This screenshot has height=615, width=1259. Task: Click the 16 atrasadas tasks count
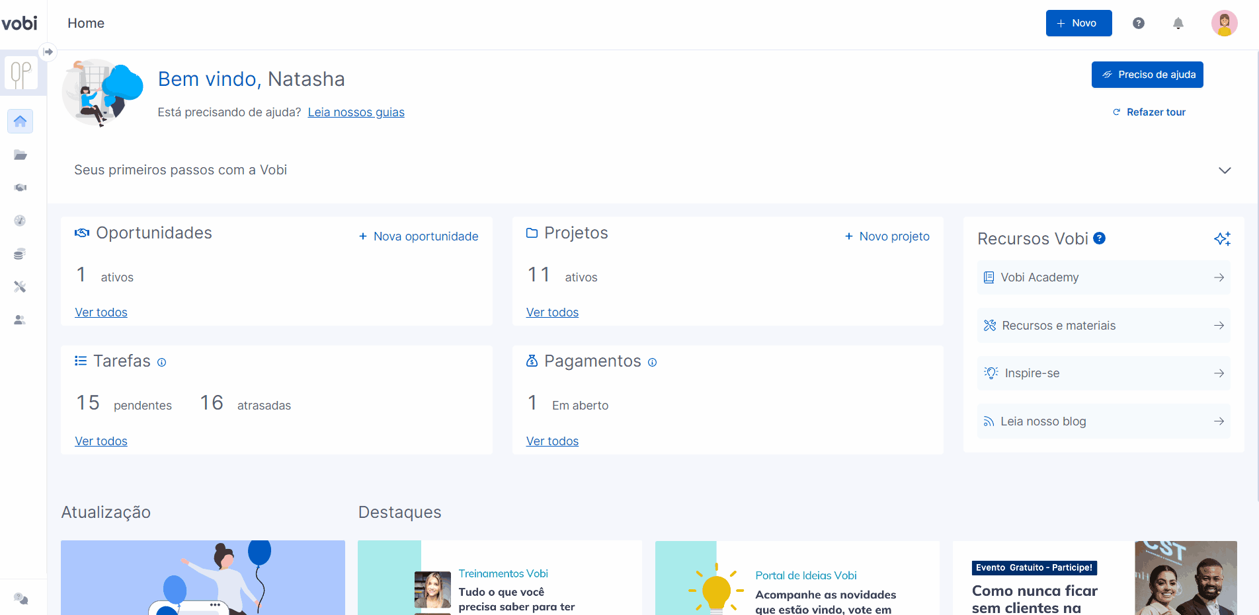pos(245,403)
